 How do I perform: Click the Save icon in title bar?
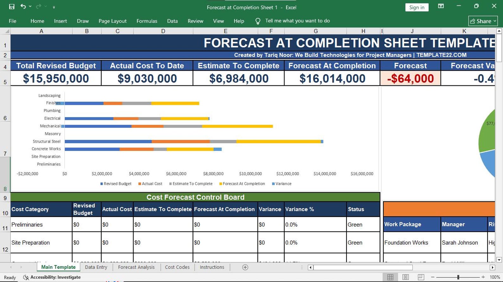[x=12, y=7]
